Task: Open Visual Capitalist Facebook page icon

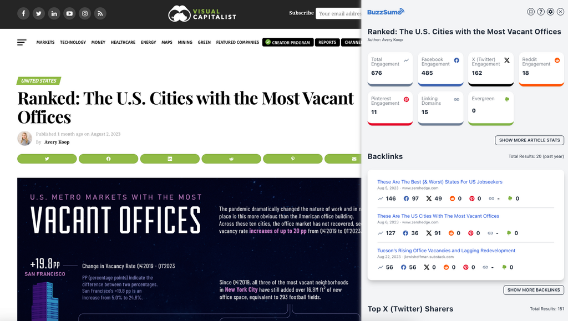Action: click(x=23, y=13)
